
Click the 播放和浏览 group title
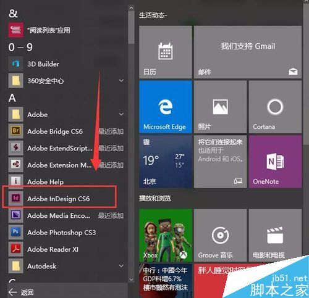click(155, 199)
